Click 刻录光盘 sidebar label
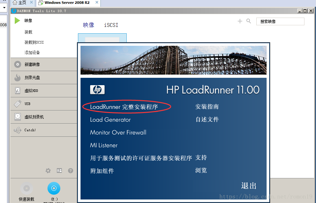Screen dimensions: 316x203 (32, 77)
